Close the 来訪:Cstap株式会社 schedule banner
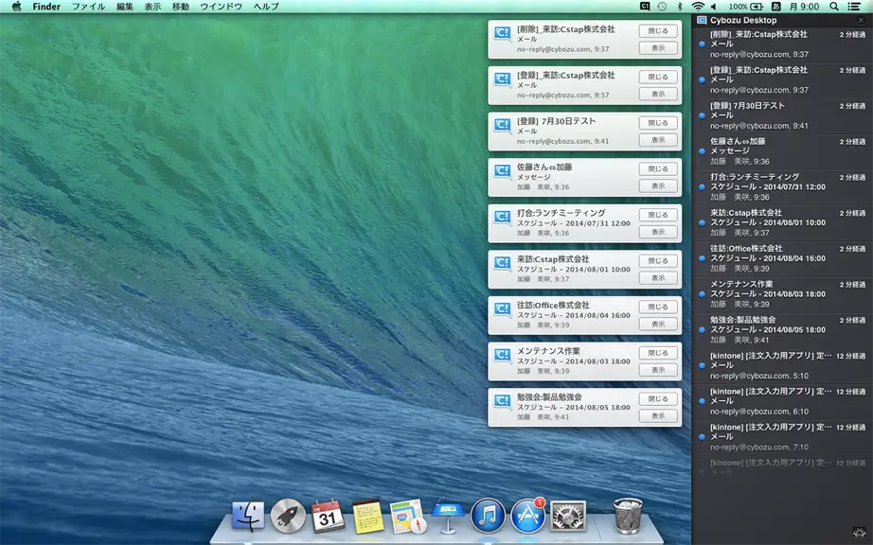This screenshot has height=545, width=873. [x=658, y=261]
